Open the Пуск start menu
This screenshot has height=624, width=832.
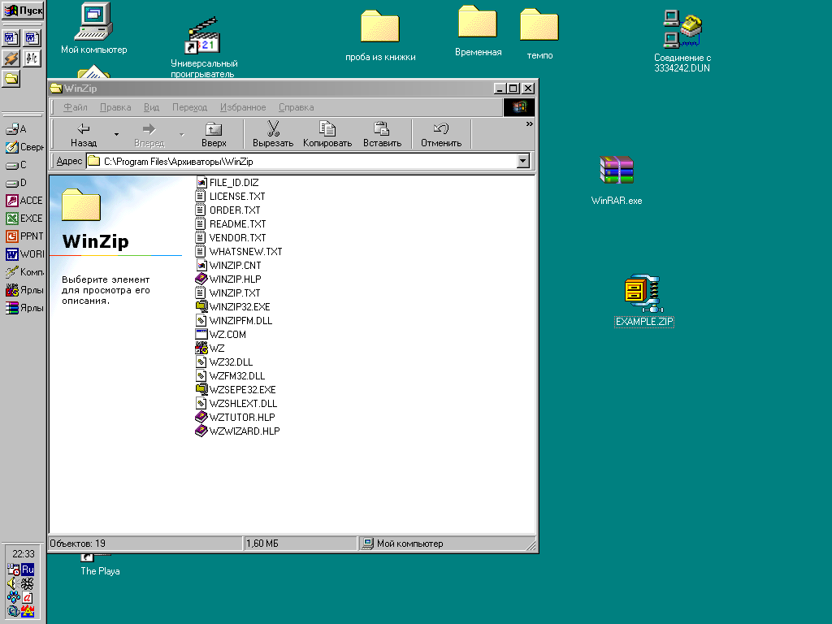pos(23,10)
